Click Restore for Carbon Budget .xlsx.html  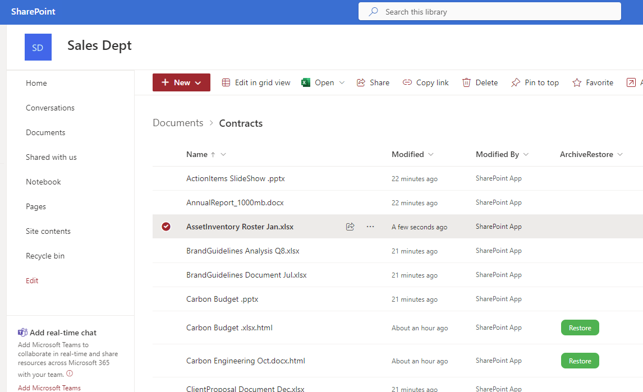click(x=580, y=328)
